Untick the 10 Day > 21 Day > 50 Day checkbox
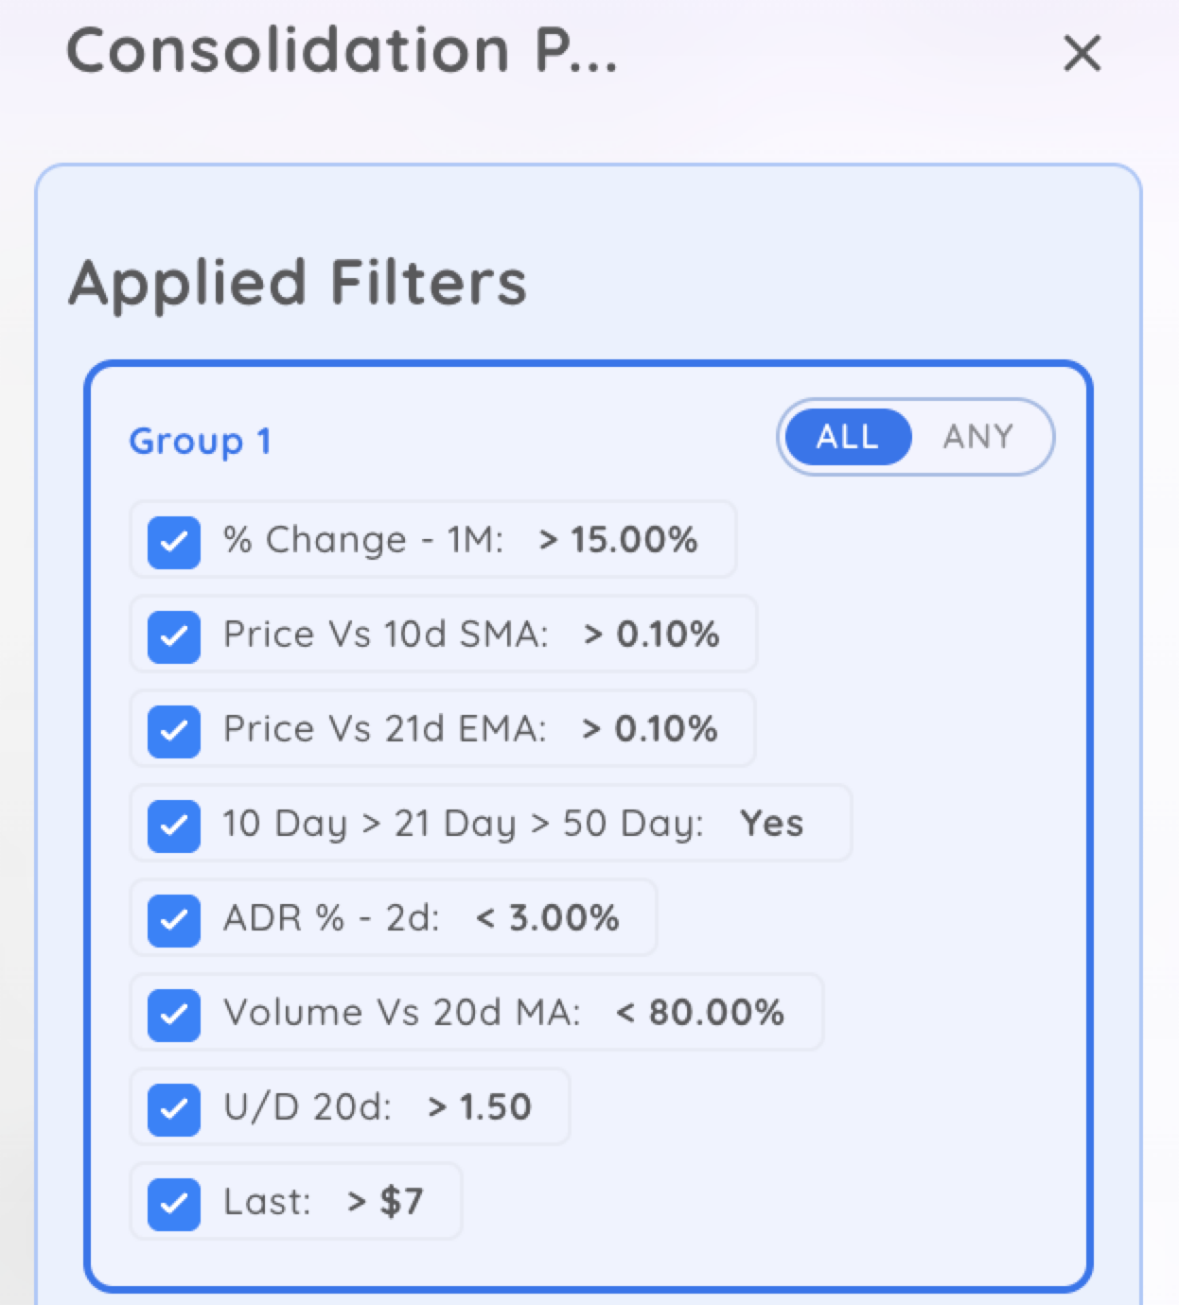 pos(174,826)
